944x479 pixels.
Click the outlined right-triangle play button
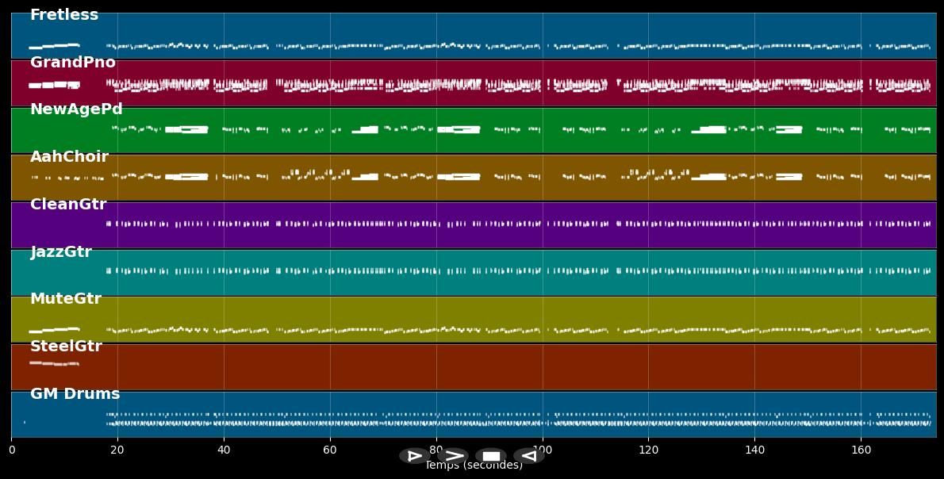(x=414, y=456)
